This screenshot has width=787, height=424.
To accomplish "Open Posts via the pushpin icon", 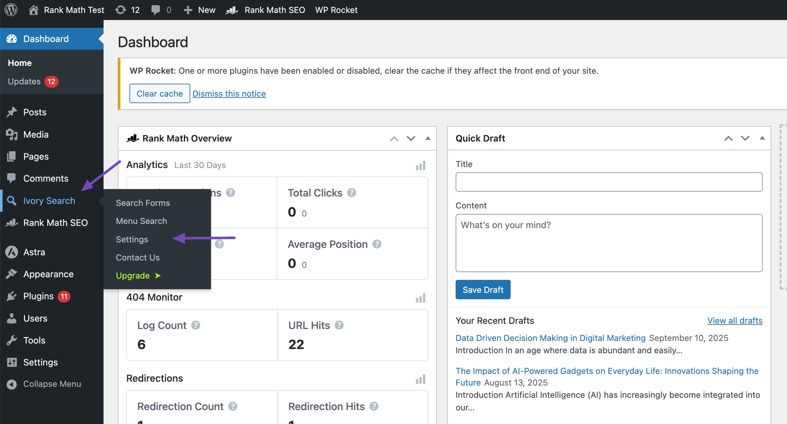I will (12, 112).
